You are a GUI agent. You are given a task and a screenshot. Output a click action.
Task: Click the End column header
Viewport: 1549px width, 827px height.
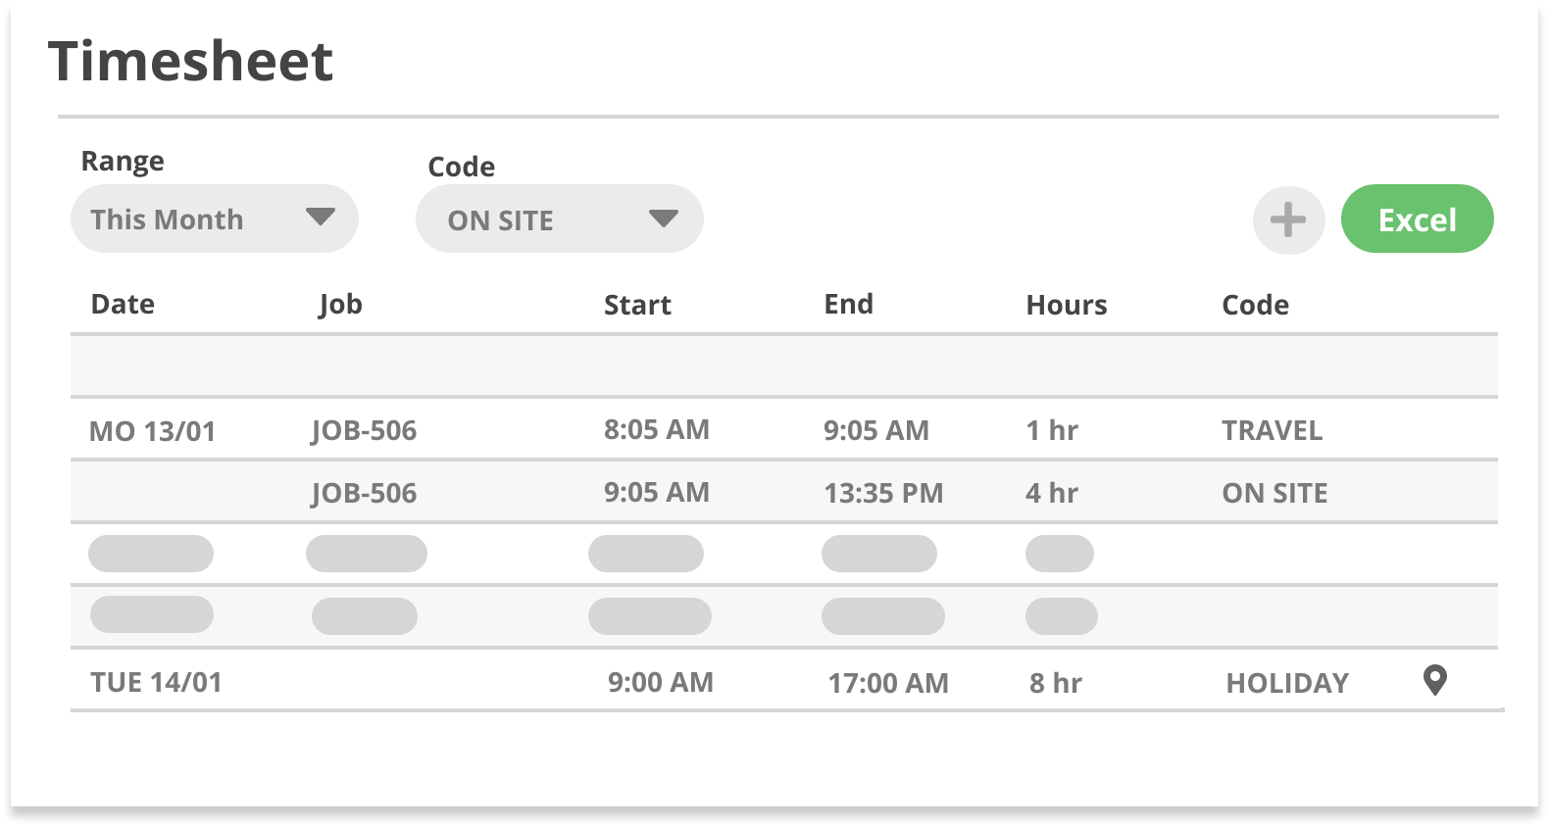[x=848, y=304]
